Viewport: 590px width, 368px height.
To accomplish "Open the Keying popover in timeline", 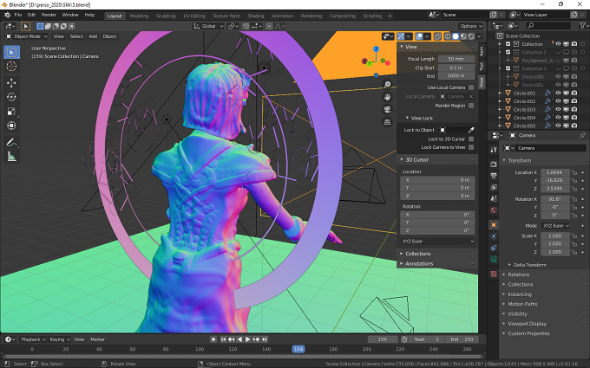I will (x=60, y=339).
